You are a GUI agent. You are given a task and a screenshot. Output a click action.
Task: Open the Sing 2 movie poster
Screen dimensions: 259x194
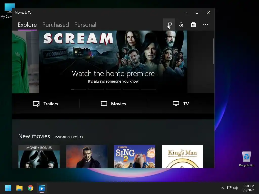[x=135, y=156]
